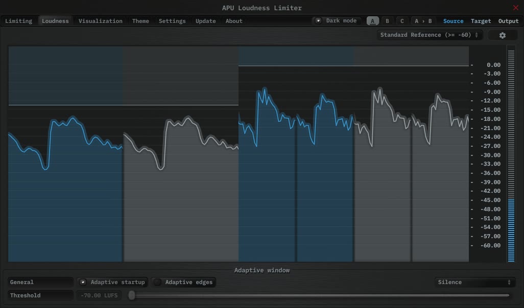Toggle the Adaptive edges checkbox

[x=157, y=283]
